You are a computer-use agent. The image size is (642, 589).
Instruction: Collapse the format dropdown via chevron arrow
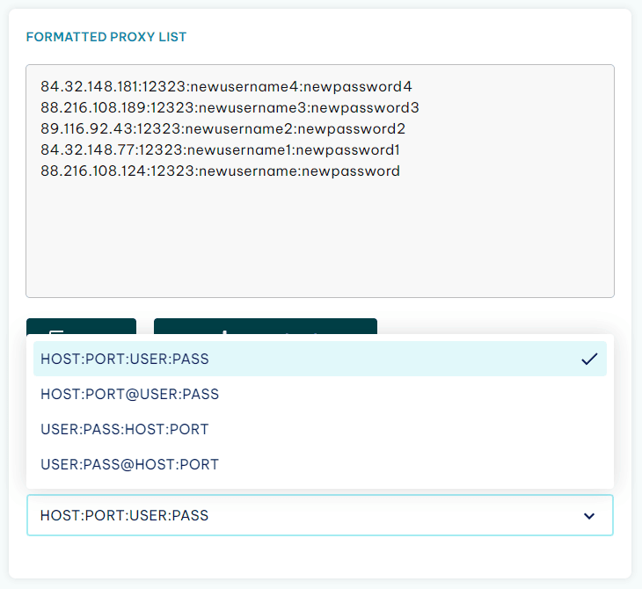pyautogui.click(x=588, y=516)
